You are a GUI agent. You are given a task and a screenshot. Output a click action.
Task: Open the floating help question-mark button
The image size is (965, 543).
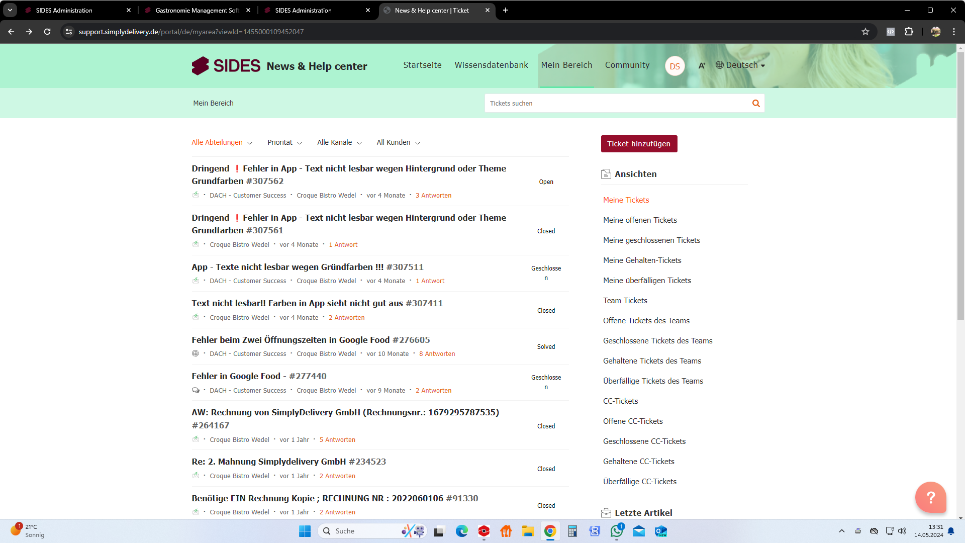click(930, 497)
